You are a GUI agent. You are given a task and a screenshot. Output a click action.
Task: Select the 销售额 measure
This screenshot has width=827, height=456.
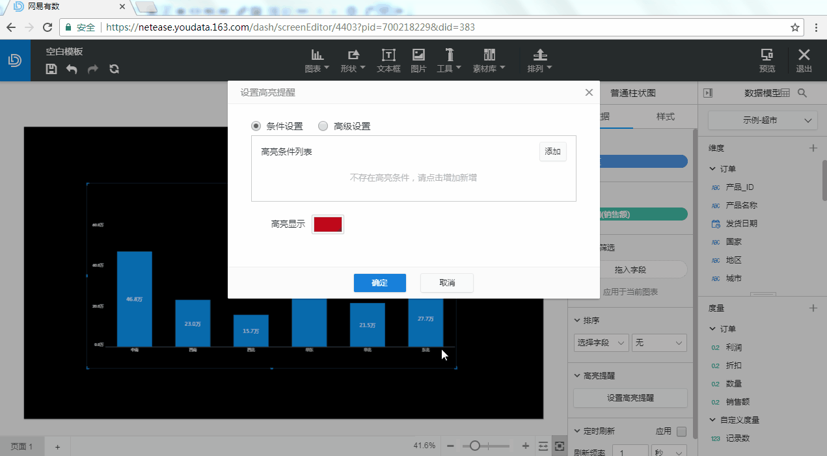pyautogui.click(x=738, y=401)
